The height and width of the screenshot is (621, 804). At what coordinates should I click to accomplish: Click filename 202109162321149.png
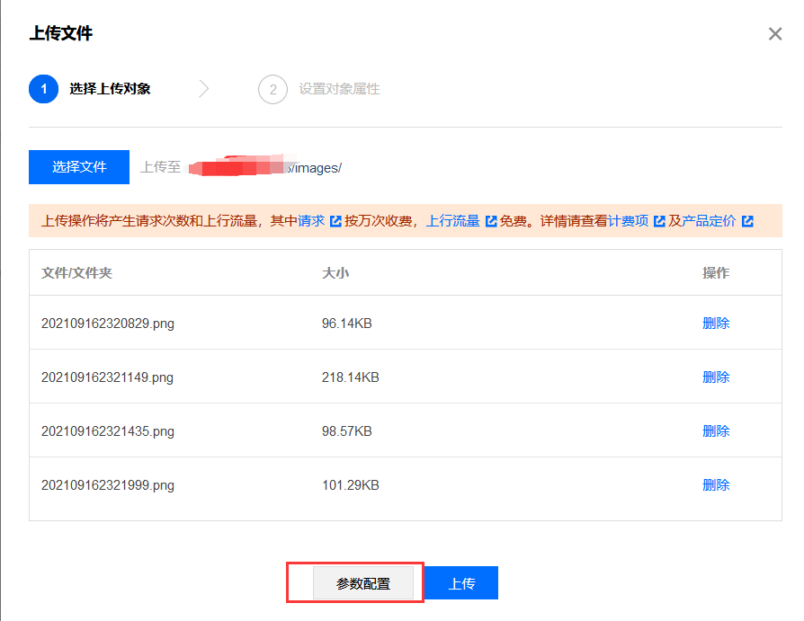[x=108, y=377]
